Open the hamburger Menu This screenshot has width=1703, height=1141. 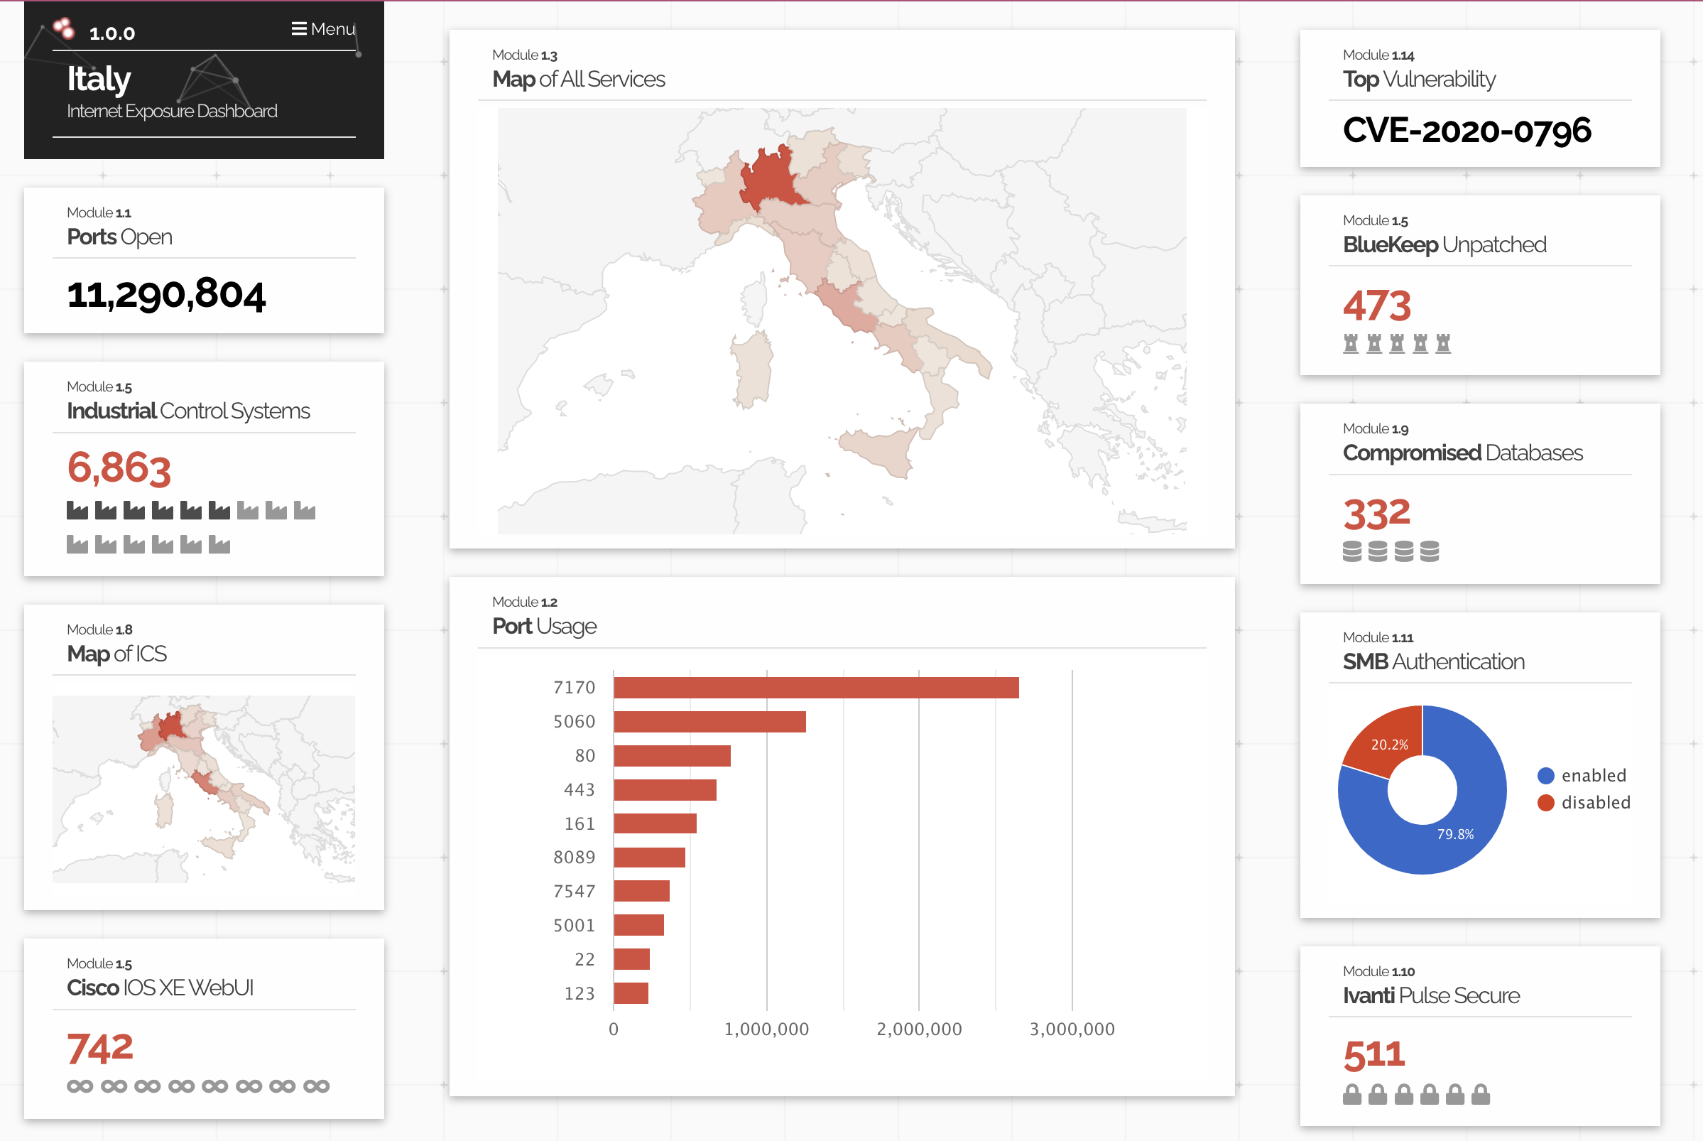[x=323, y=29]
